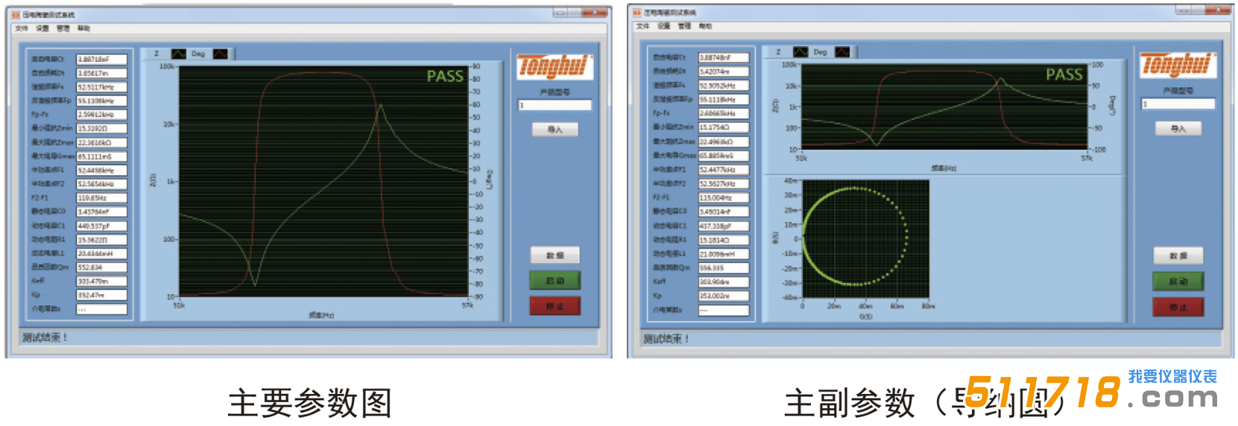Click the Tonghui logo in left window
The image size is (1238, 426).
point(554,67)
